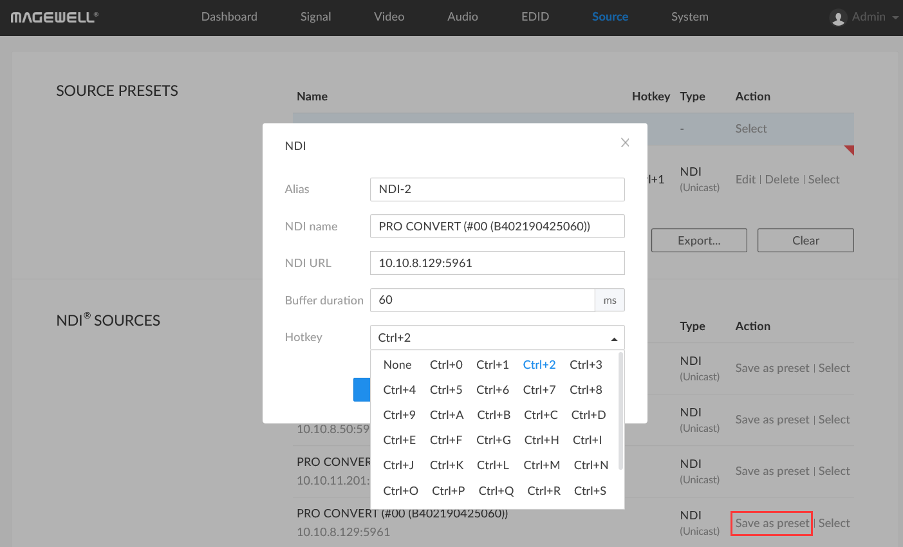
Task: Click the NDI name input field
Action: coord(498,227)
